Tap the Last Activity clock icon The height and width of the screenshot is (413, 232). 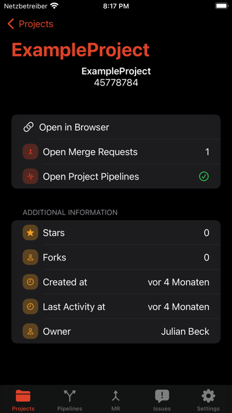(x=30, y=307)
